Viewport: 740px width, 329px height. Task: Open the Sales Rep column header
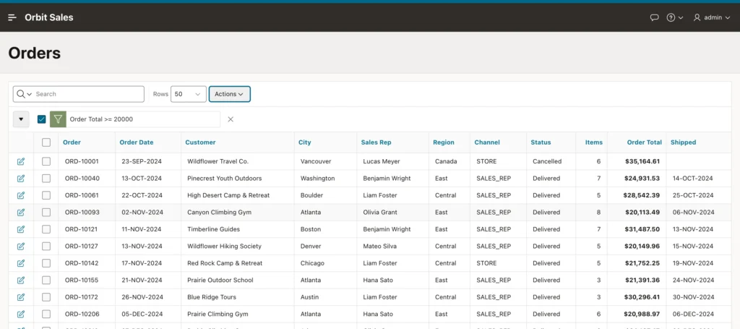click(376, 142)
